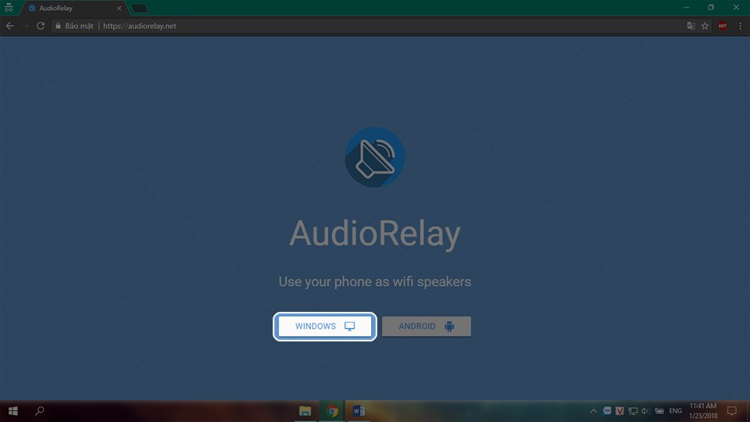Select the AudioRelay browser tab
This screenshot has width=750, height=422.
pyautogui.click(x=72, y=8)
